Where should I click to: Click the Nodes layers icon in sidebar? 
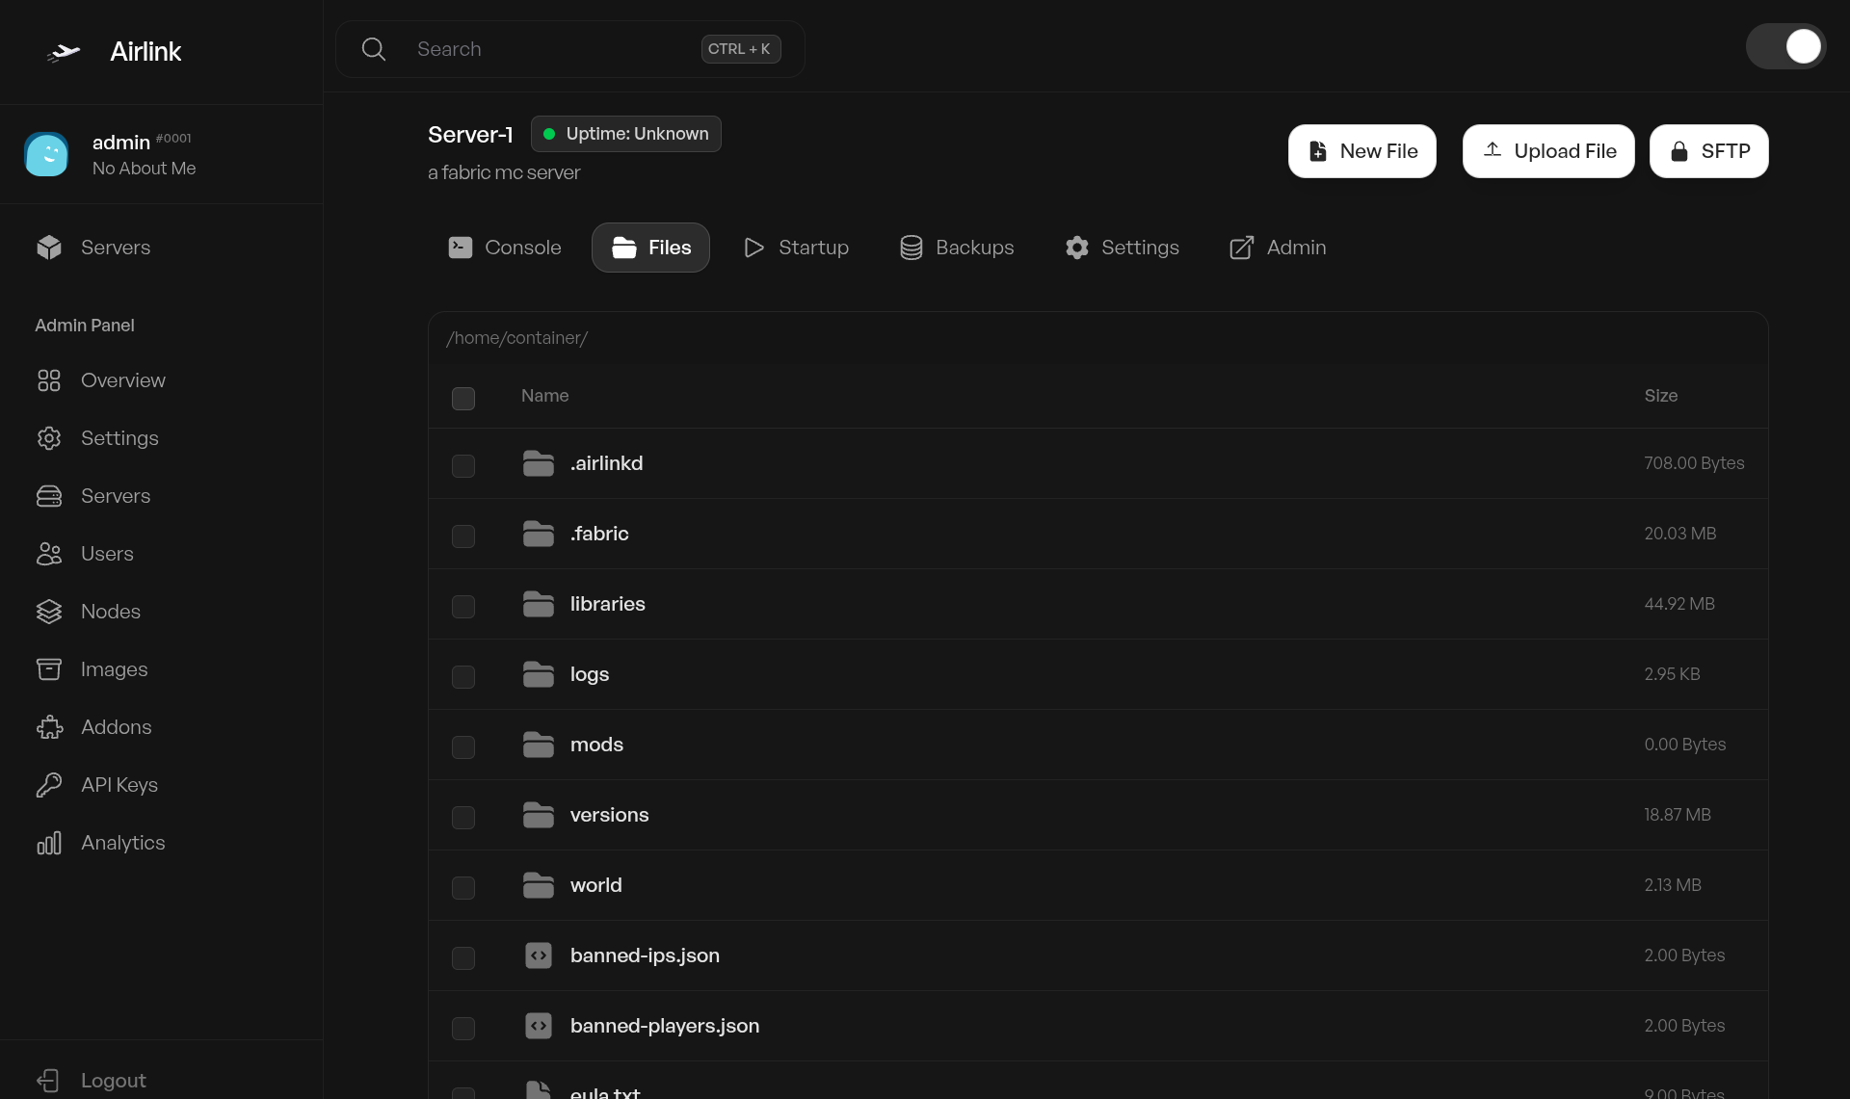pyautogui.click(x=49, y=612)
